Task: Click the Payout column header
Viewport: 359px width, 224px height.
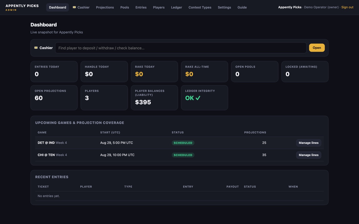Action: point(233,187)
